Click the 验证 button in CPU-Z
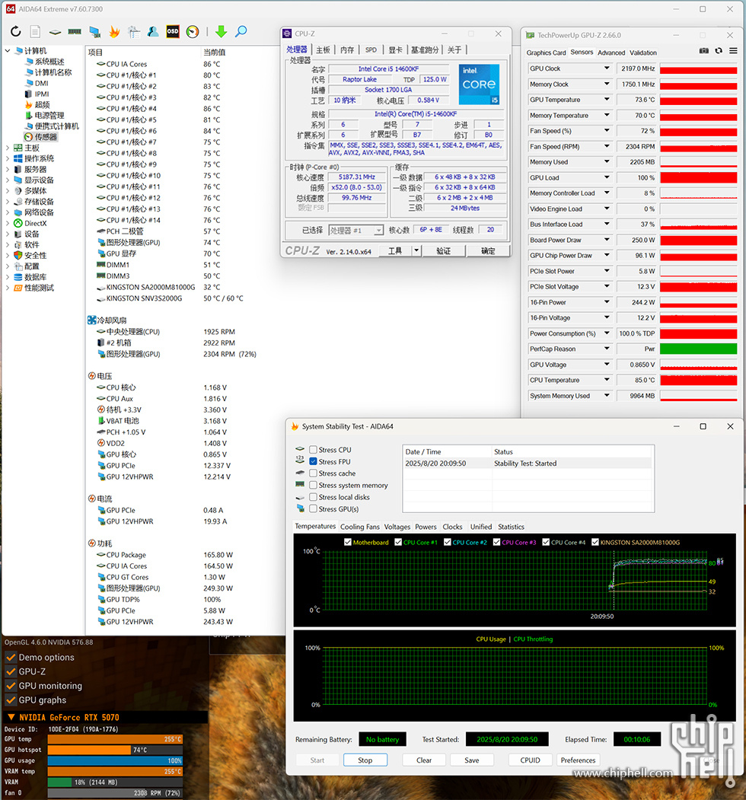The image size is (746, 800). 444,250
